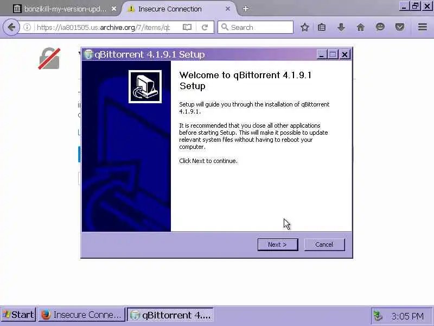Select qBittorrent taskbar button

170,315
